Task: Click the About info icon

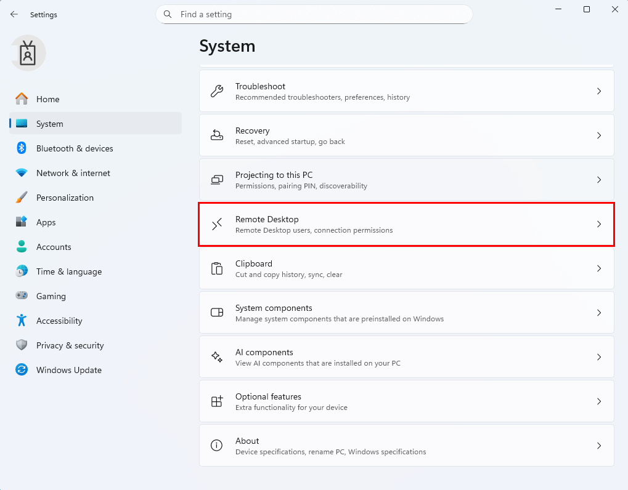Action: [217, 446]
